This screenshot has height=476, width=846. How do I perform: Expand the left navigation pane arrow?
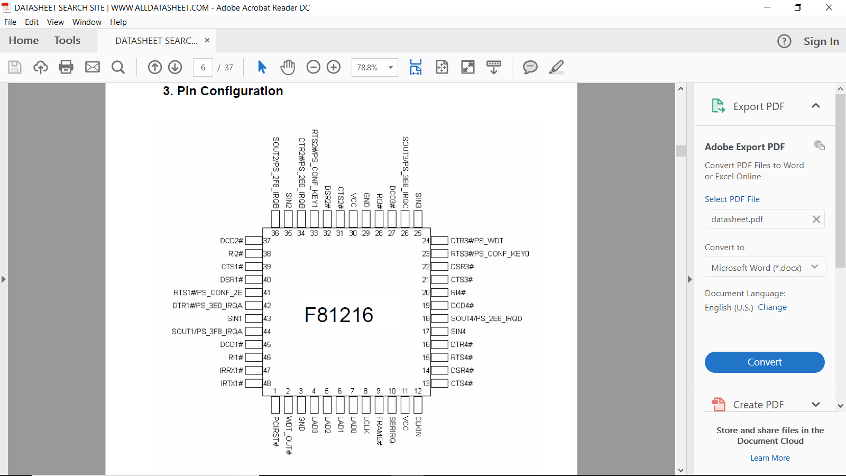click(4, 279)
